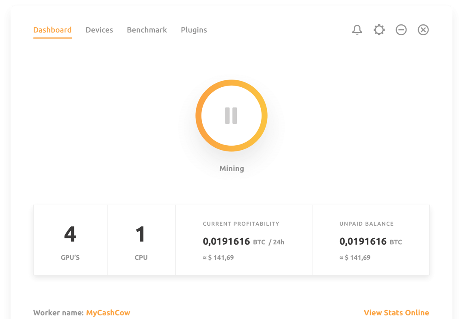Close the app with the X icon
The height and width of the screenshot is (319, 463).
[423, 30]
